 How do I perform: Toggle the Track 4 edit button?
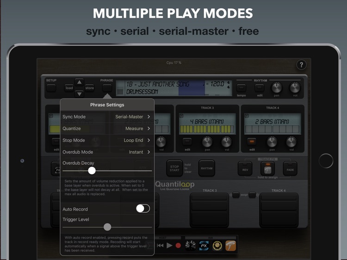(252, 141)
